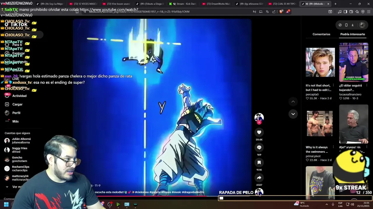Screen dimensions: 373x209
Task: Open more options on the 'not that short' card
Action: point(333,86)
